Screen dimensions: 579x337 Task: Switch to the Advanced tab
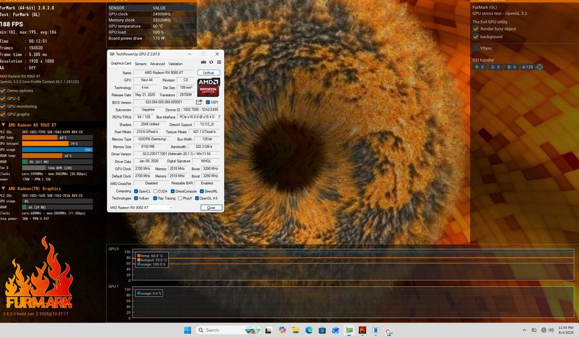[x=157, y=64]
